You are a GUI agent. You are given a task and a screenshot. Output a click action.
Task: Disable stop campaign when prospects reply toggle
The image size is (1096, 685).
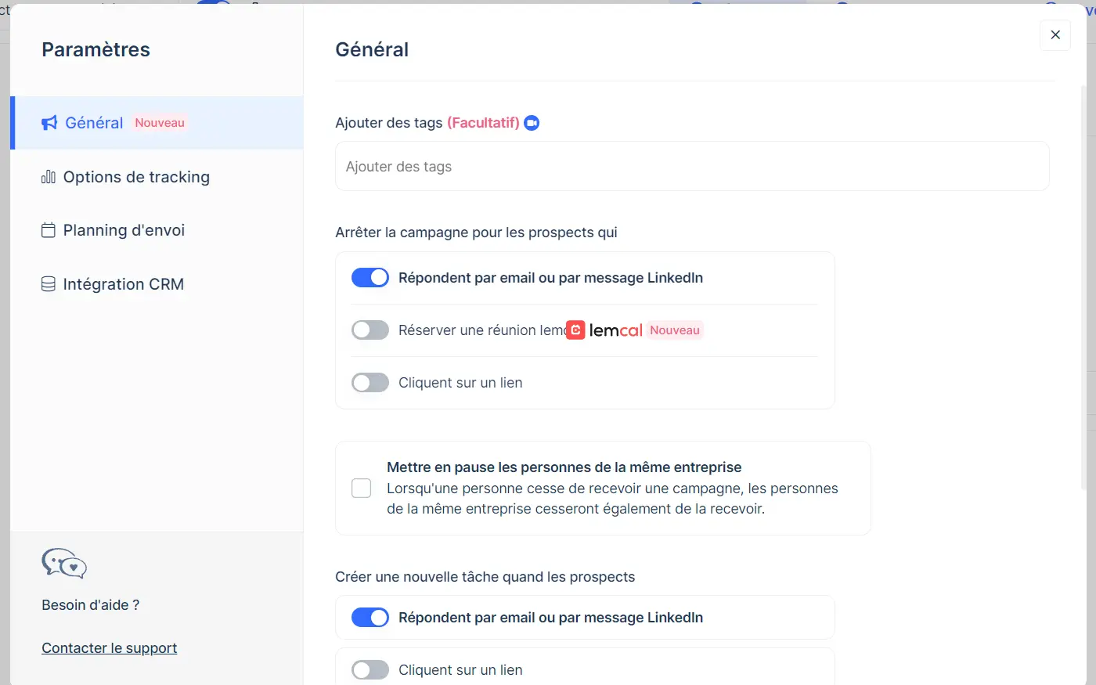tap(370, 278)
